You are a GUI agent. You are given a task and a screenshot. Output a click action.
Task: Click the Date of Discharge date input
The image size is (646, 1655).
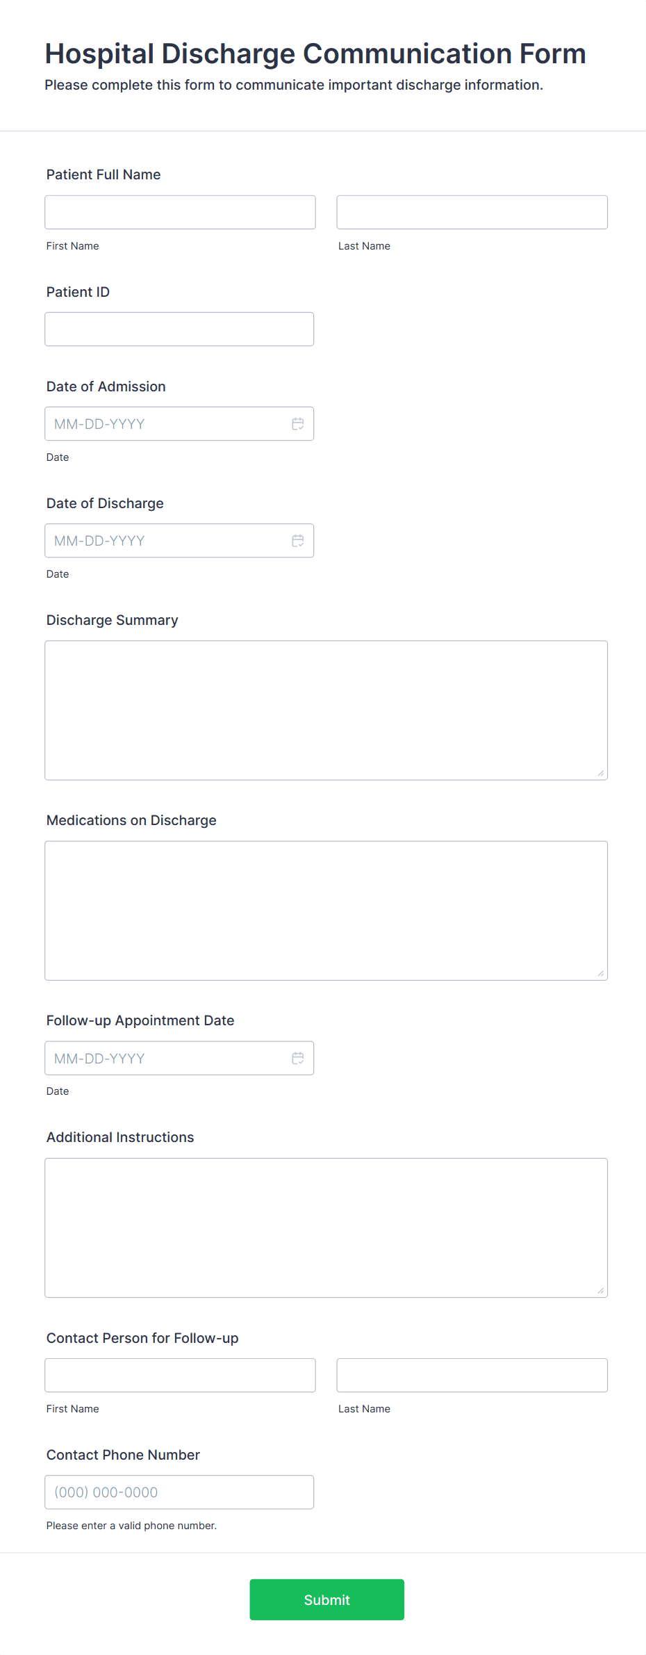pyautogui.click(x=160, y=540)
